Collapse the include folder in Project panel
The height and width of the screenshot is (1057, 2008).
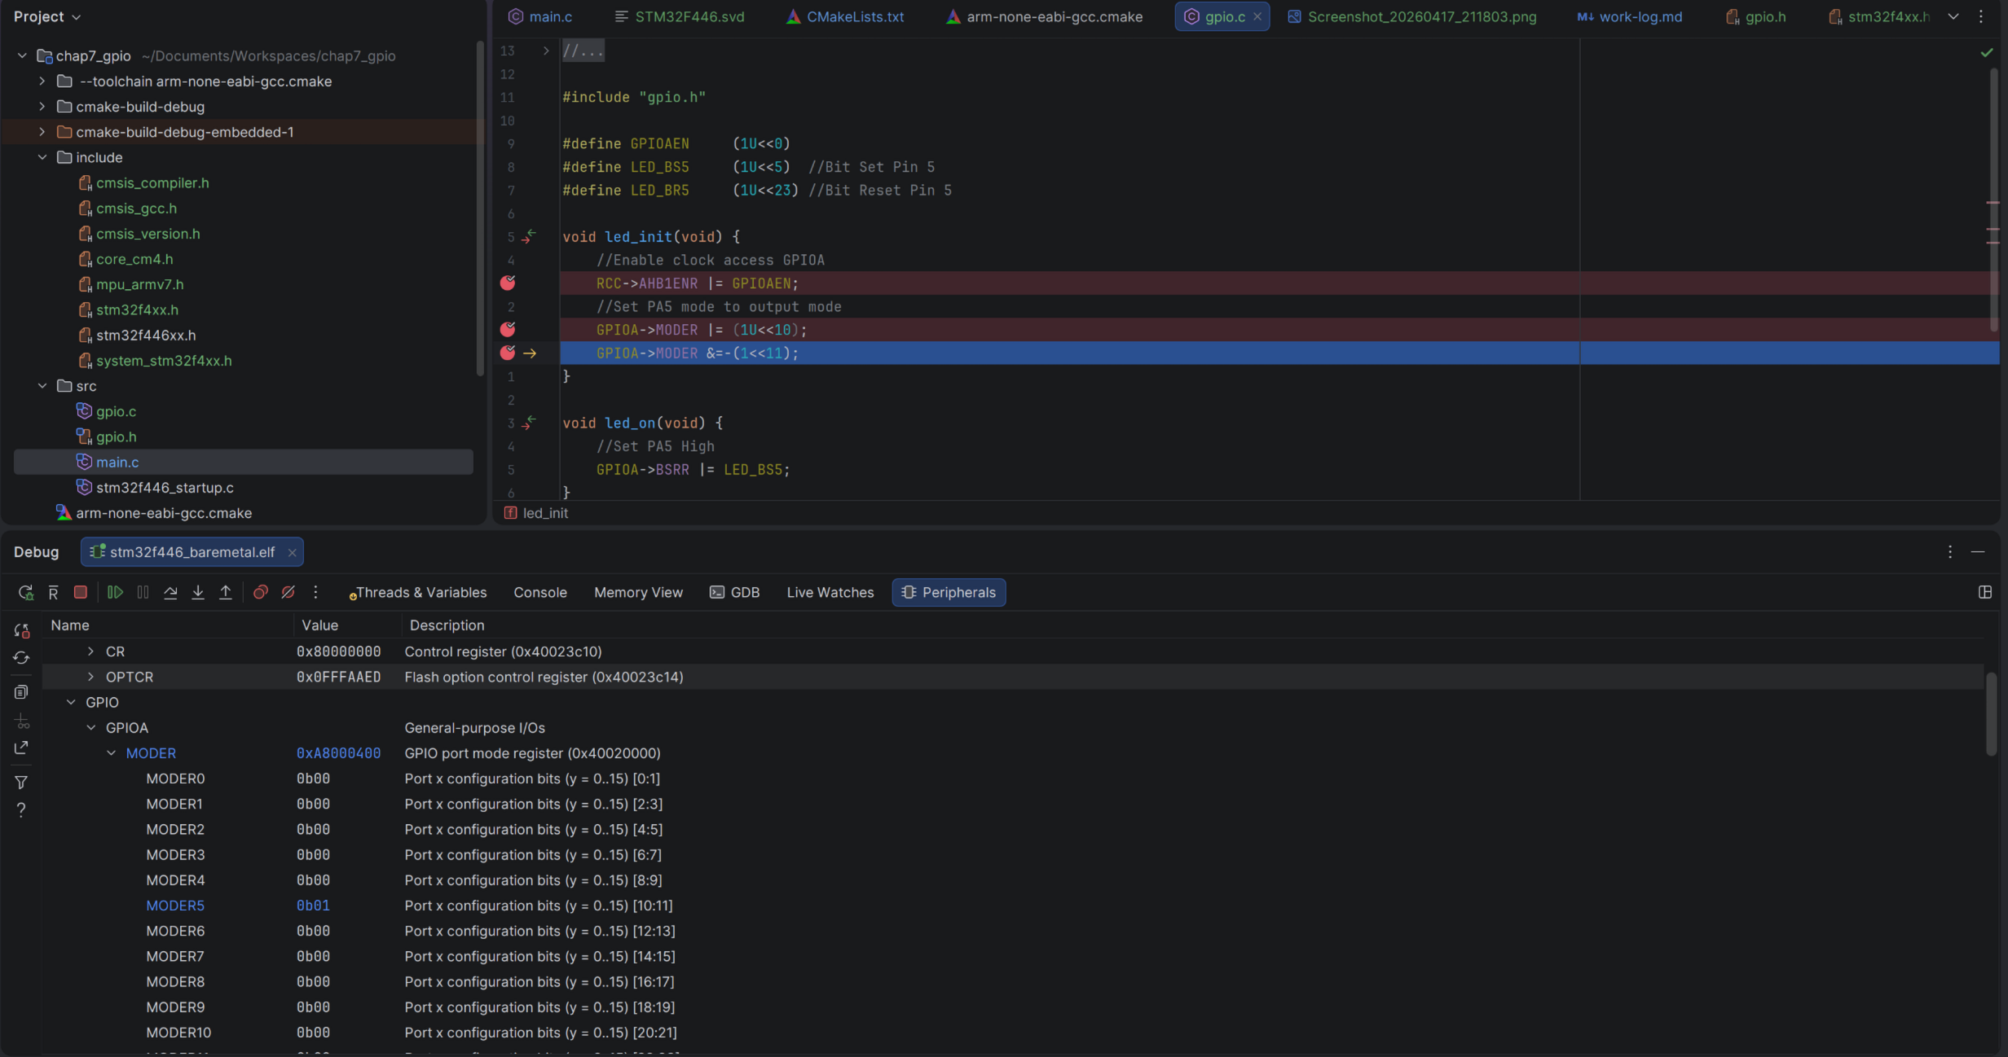pyautogui.click(x=42, y=157)
